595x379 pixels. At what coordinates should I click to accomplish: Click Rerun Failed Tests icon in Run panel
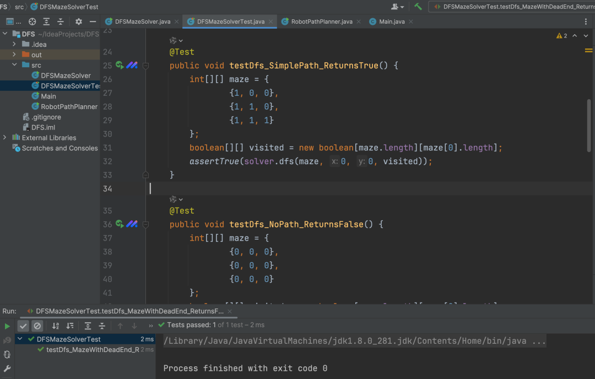tap(7, 340)
